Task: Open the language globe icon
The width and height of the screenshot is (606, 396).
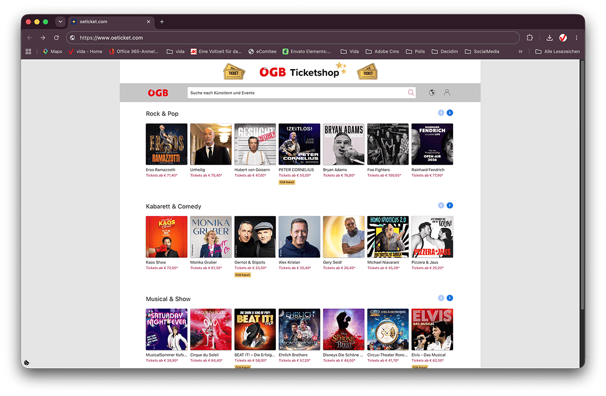Action: click(432, 92)
